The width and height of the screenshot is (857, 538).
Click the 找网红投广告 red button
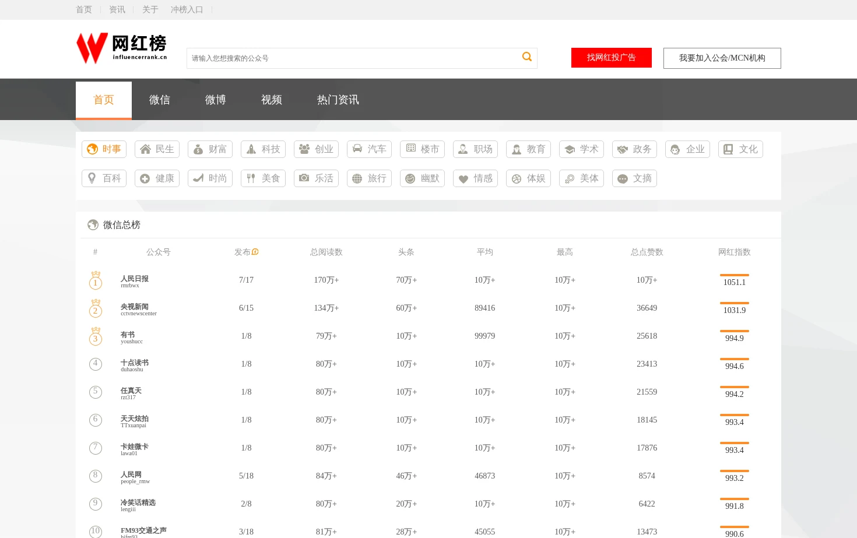612,58
